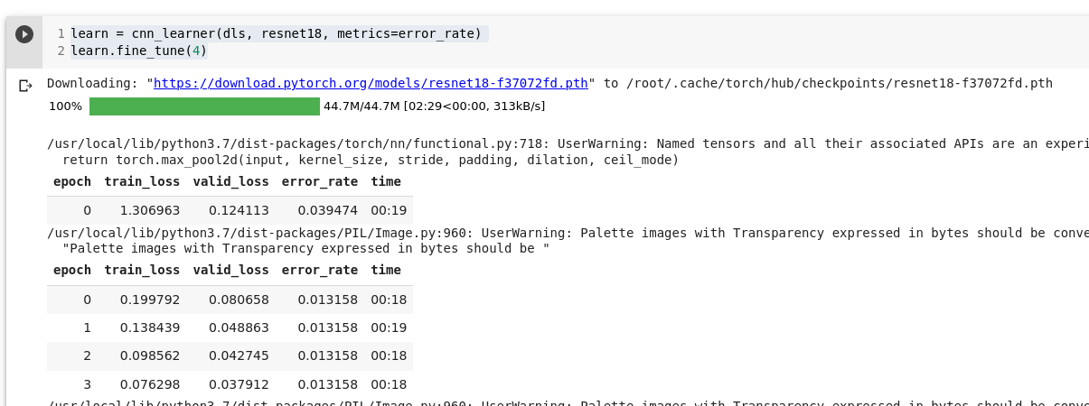Image resolution: width=1089 pixels, height=406 pixels.
Task: Click the 100% progress label
Action: pyautogui.click(x=65, y=106)
